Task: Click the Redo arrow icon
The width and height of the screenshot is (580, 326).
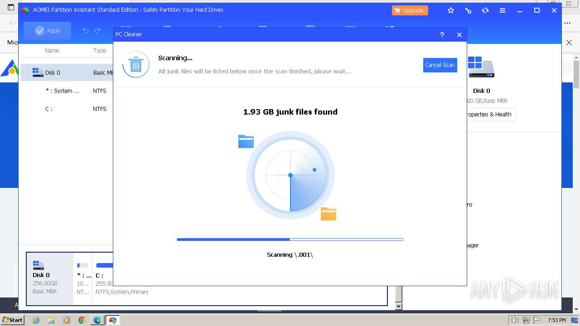Action: click(97, 31)
